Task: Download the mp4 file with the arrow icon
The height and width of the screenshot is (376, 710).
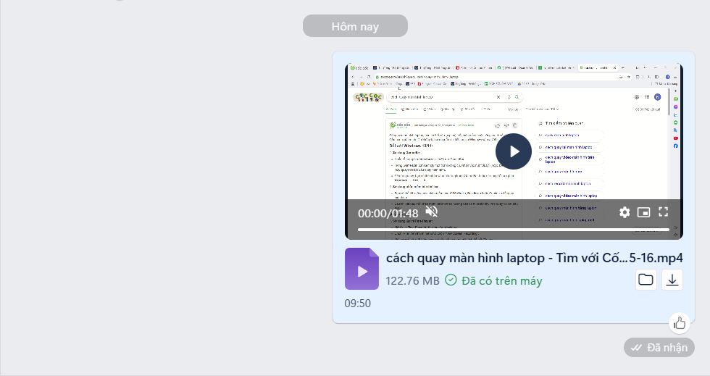Action: click(672, 280)
